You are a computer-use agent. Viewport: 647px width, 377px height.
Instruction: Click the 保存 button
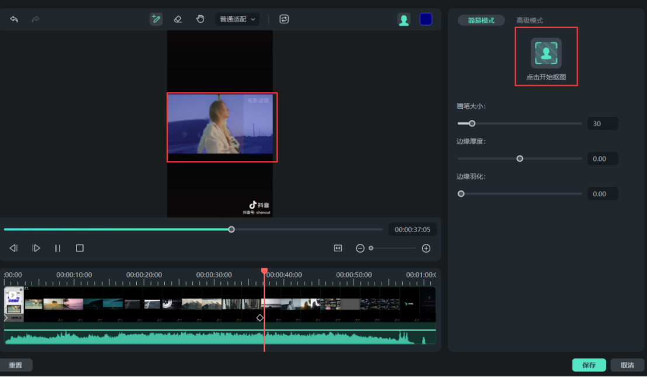click(x=589, y=365)
